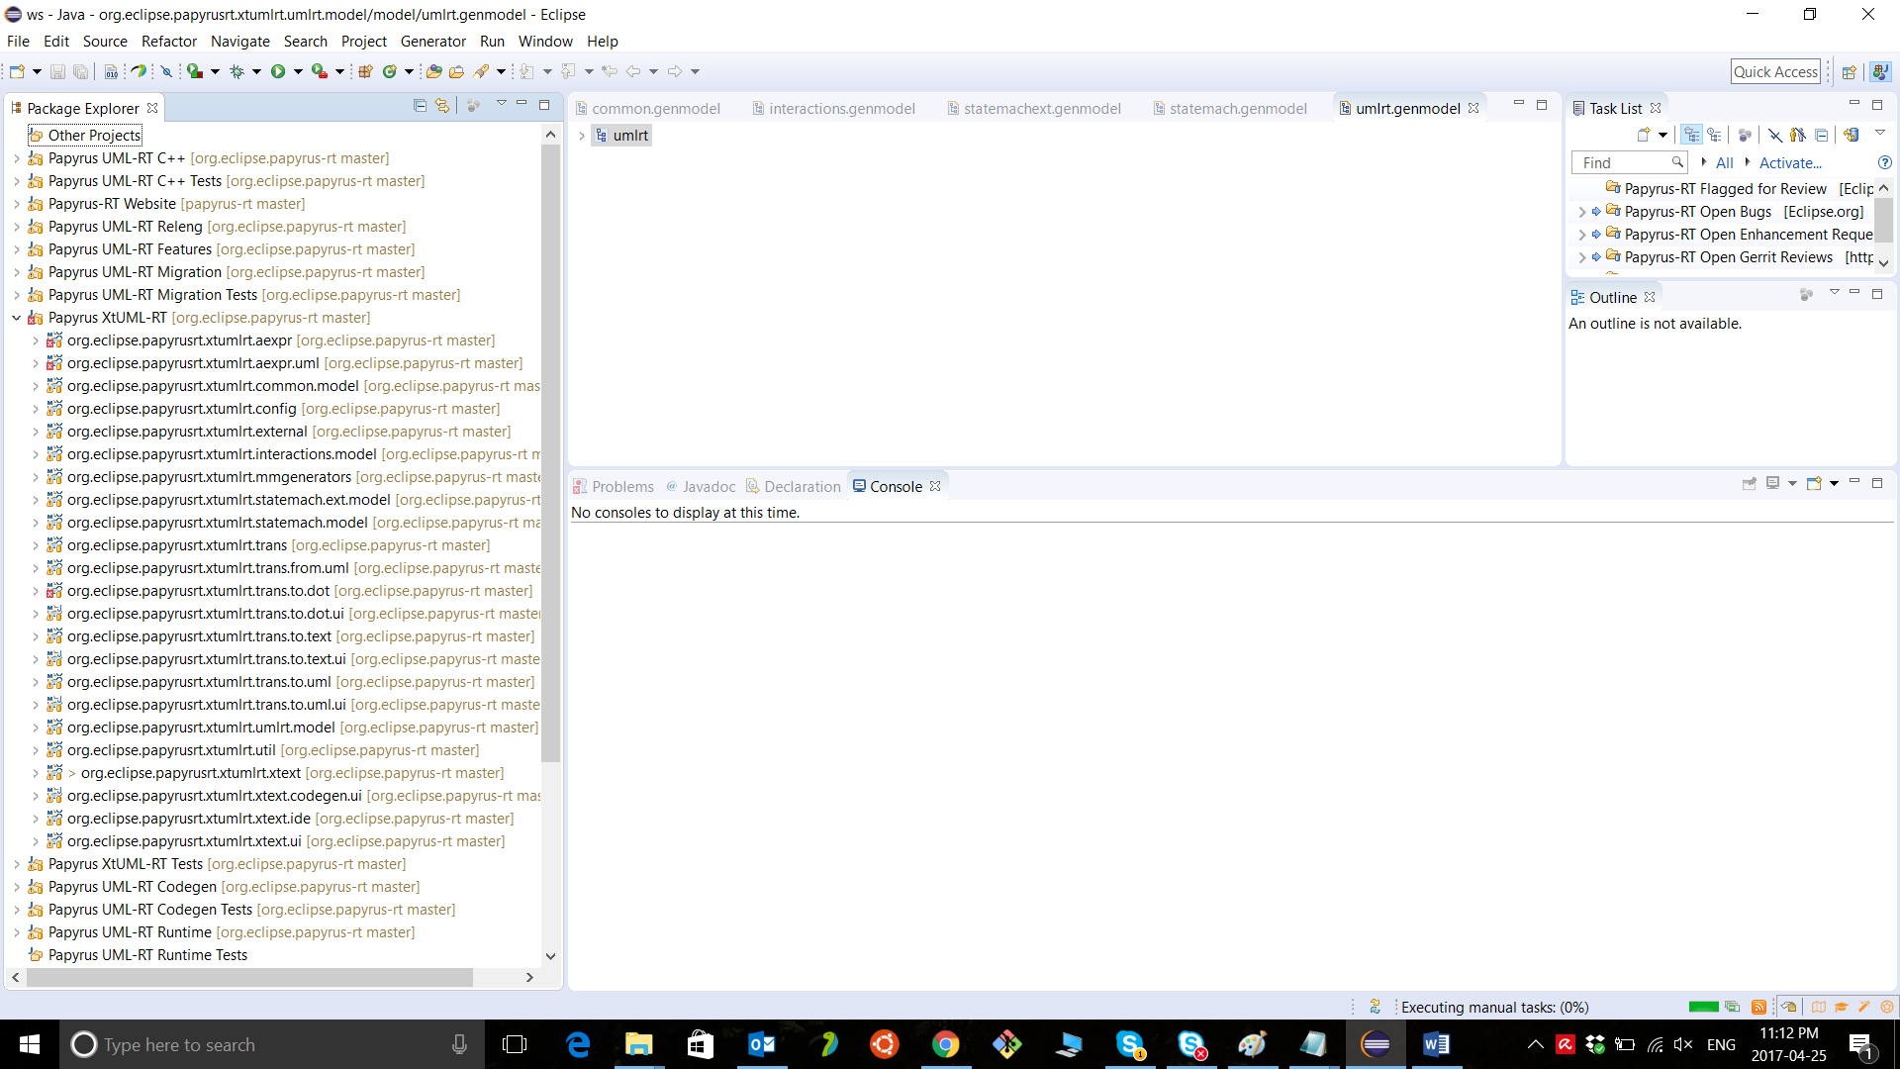This screenshot has height=1069, width=1900.
Task: Click the green progress indicator in status bar
Action: click(x=1703, y=1007)
